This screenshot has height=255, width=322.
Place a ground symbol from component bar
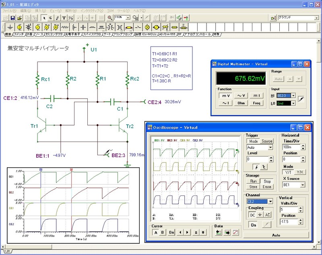tap(9, 27)
